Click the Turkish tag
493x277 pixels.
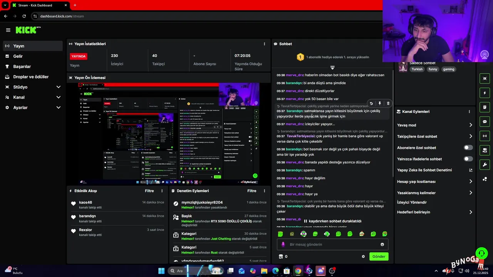[x=417, y=69]
